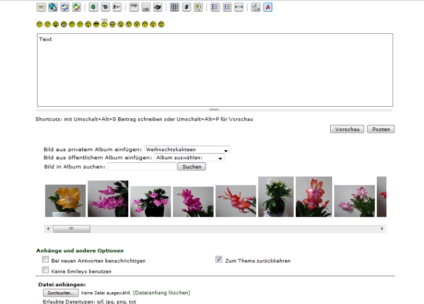Open the private album dropdown showing Weihnachtskakteen
Viewport: 424px width, 304px height.
pos(187,150)
